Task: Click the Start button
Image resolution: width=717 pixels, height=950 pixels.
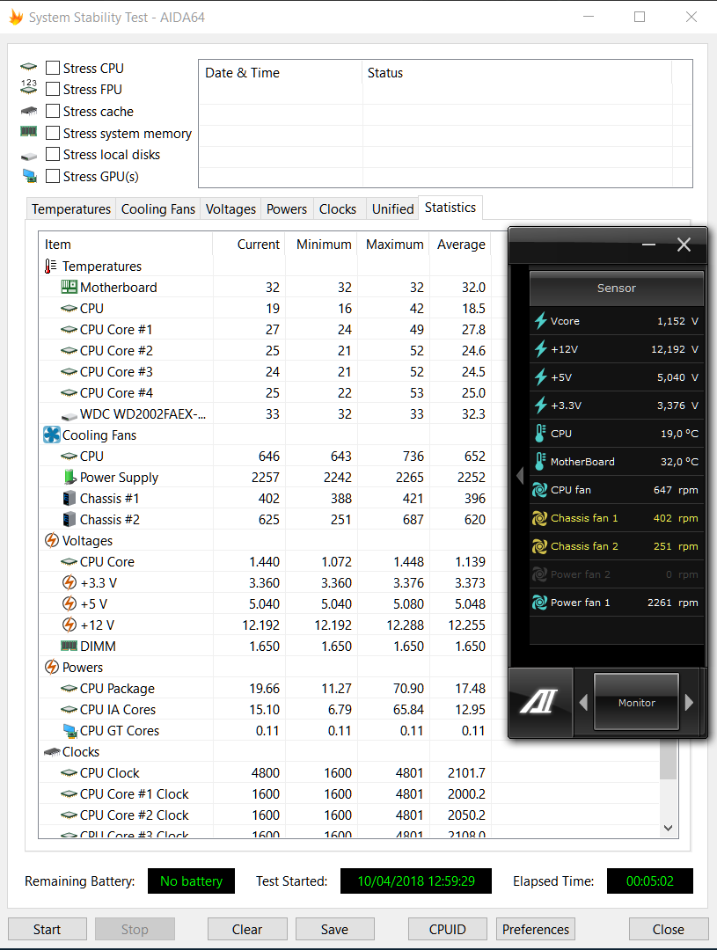Action: 48,929
